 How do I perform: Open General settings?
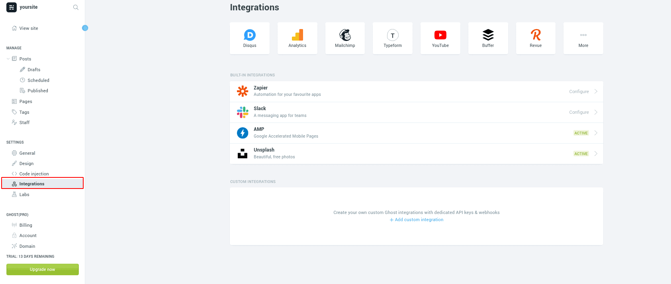point(27,153)
